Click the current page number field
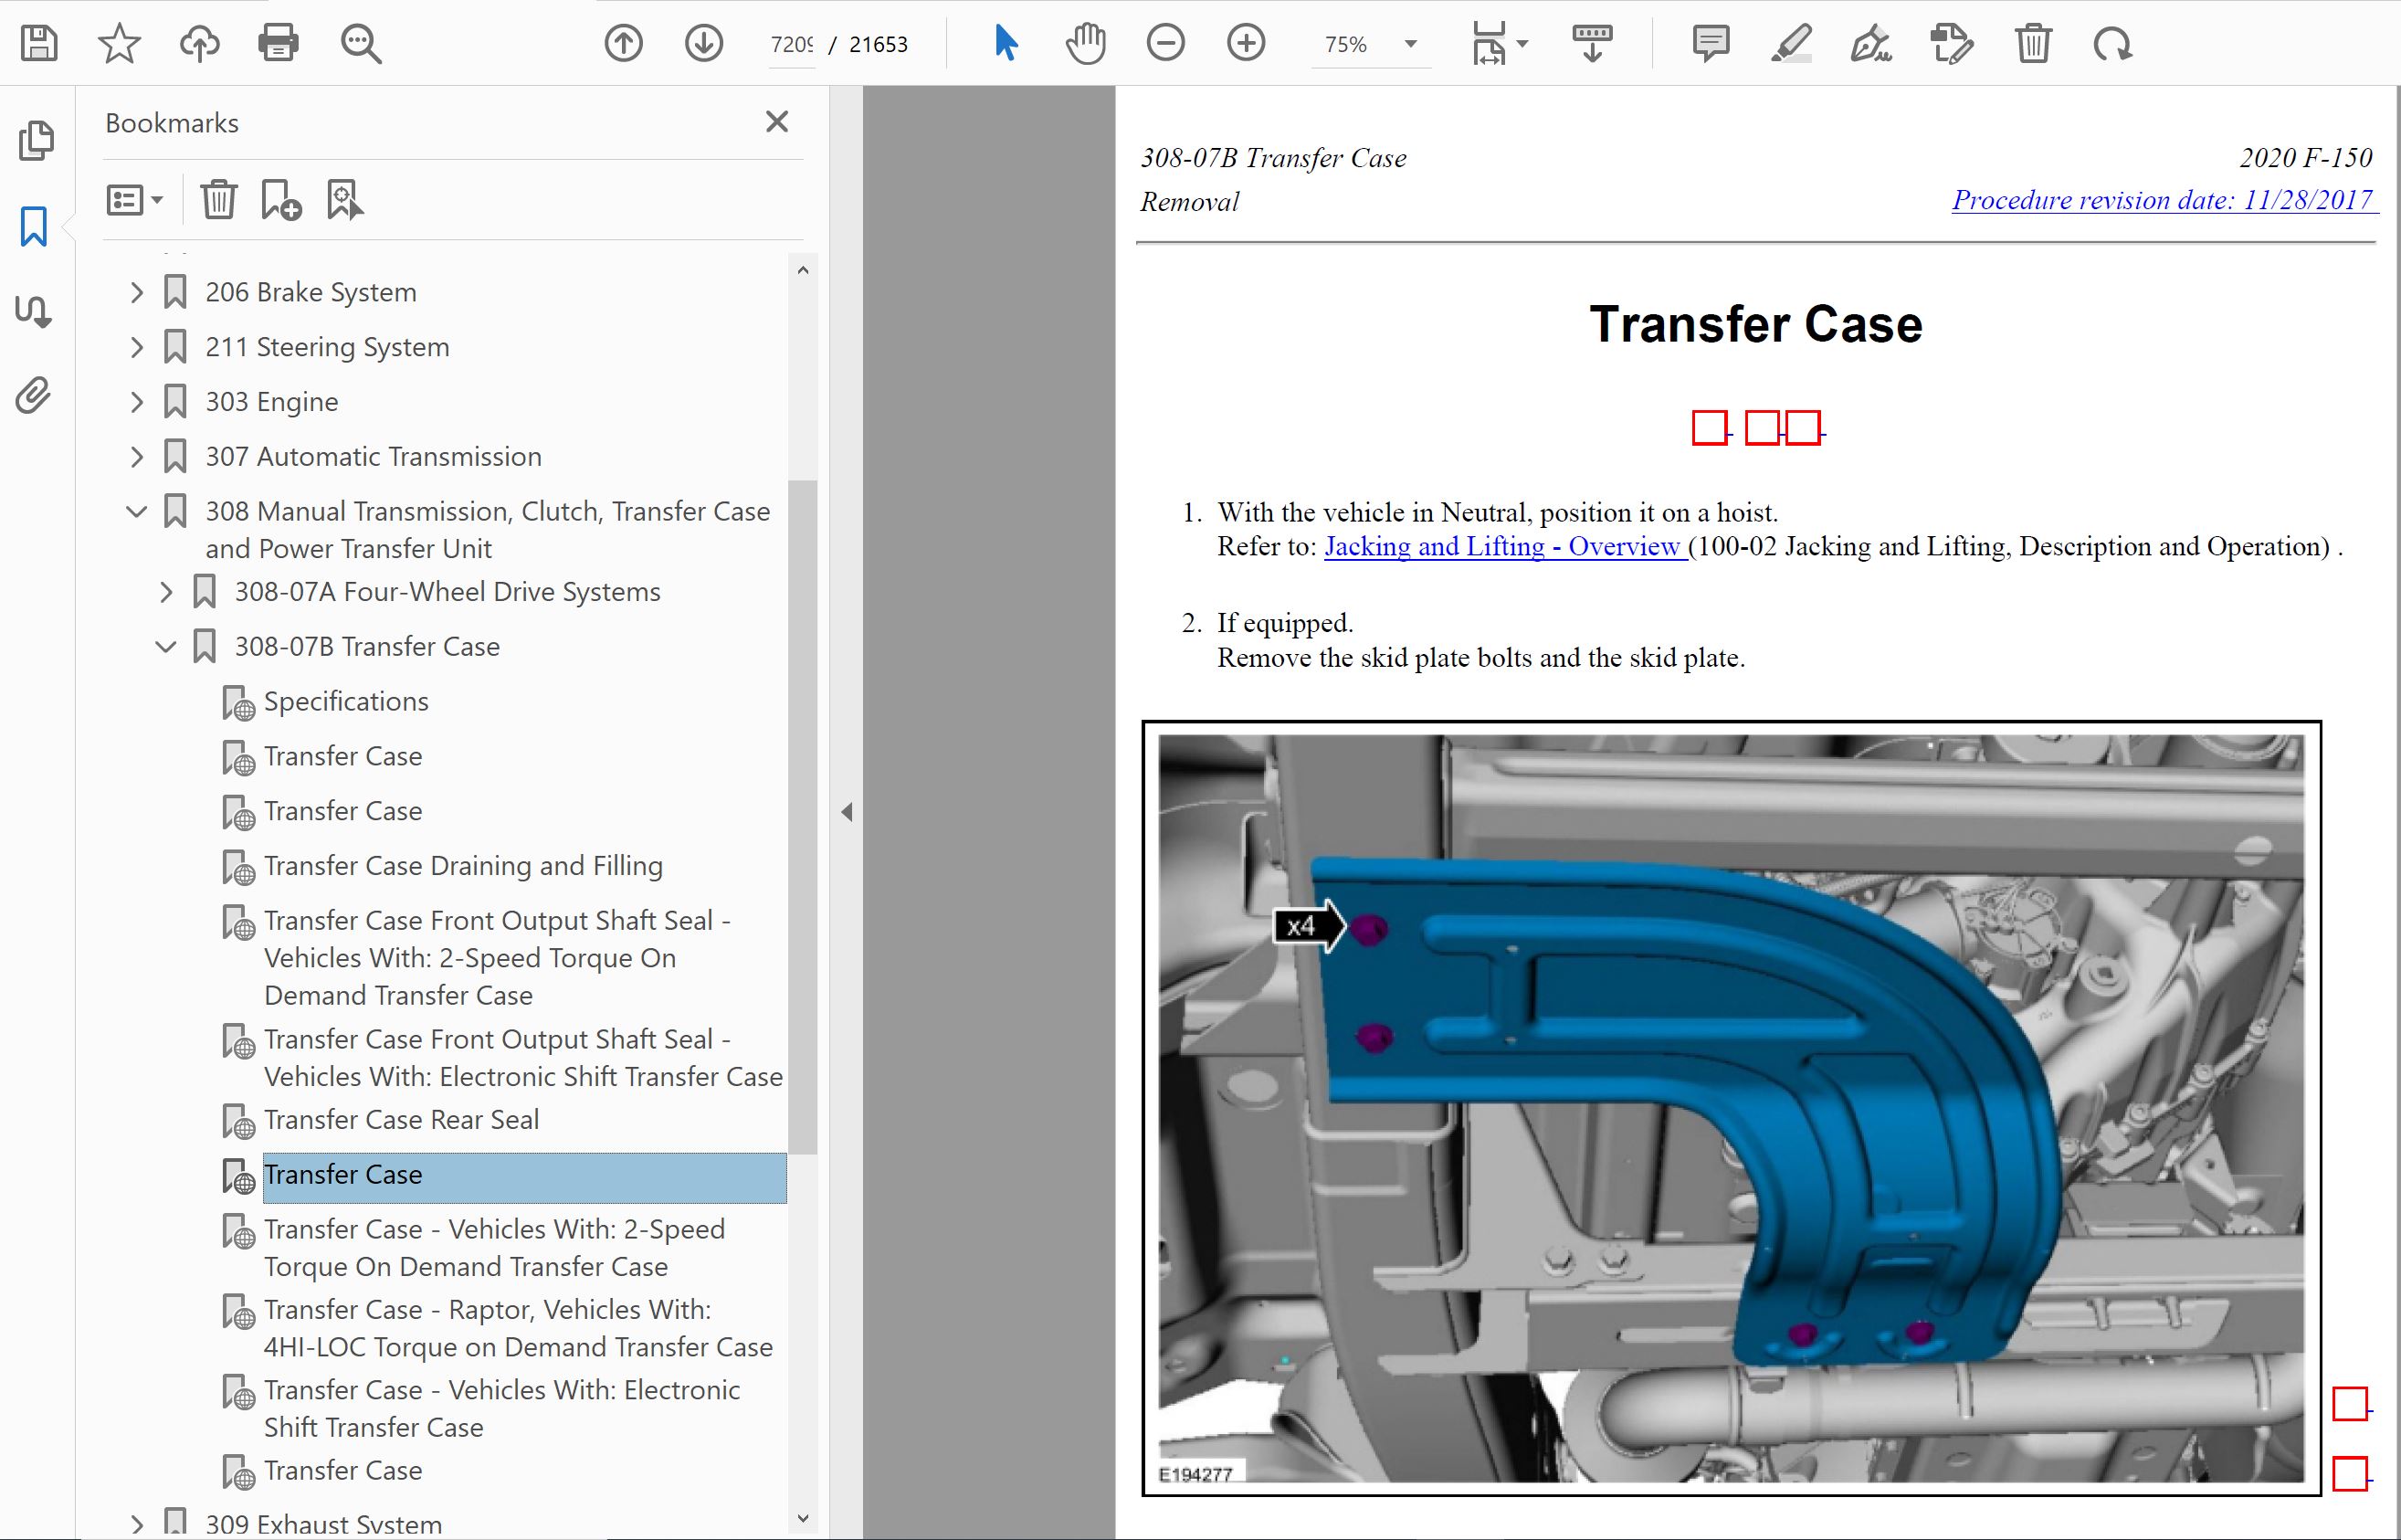Image resolution: width=2401 pixels, height=1540 pixels. pos(792,45)
